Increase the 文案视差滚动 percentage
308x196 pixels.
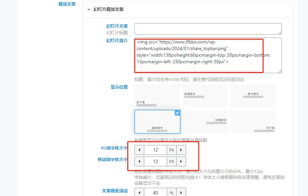tap(181, 192)
